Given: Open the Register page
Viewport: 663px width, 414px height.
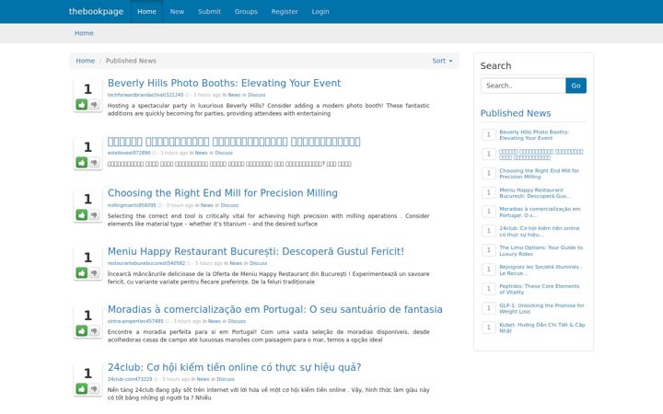Looking at the screenshot, I should [285, 11].
